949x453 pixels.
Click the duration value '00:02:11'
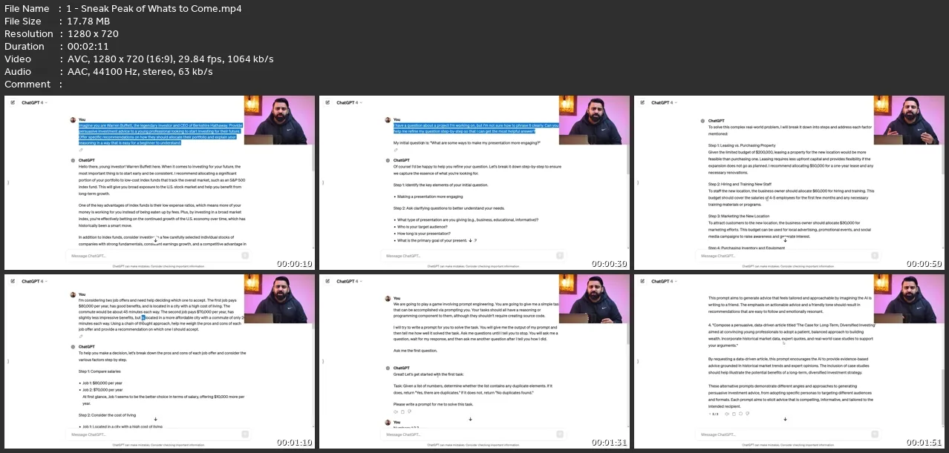(88, 47)
